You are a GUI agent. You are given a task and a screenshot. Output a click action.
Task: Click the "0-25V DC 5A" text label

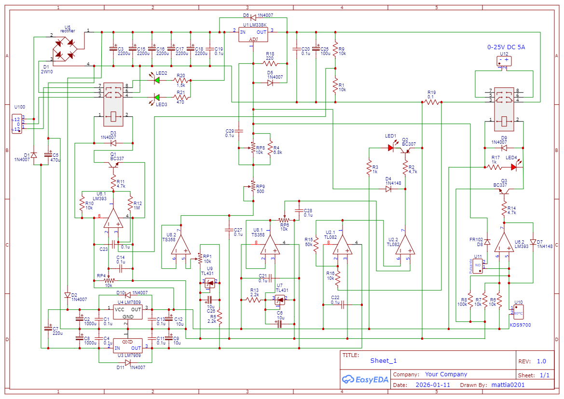tap(506, 47)
